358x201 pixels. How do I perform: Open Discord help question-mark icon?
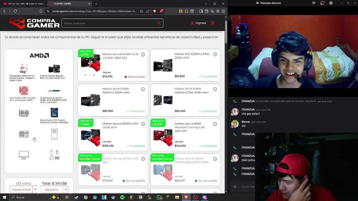coord(331,3)
